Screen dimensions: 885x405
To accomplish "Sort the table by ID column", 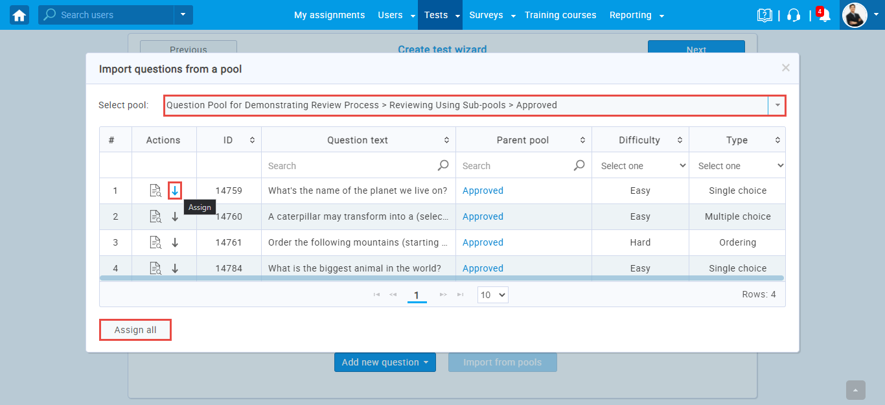I will pyautogui.click(x=229, y=140).
